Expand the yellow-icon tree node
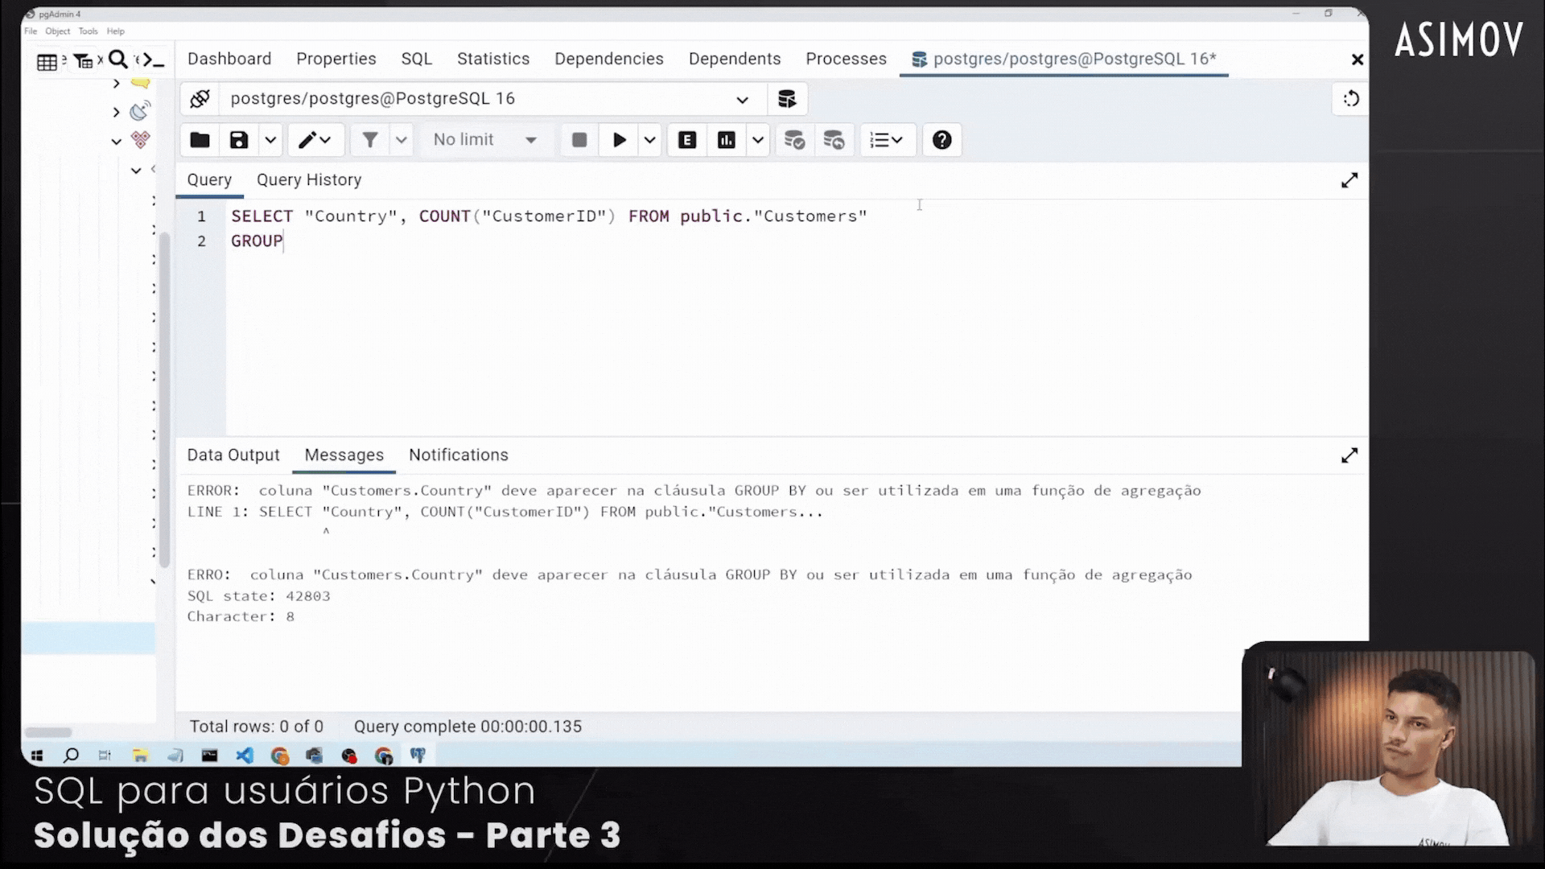 [117, 83]
